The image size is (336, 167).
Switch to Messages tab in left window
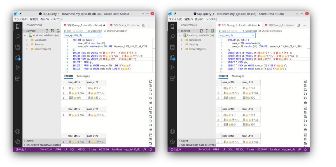point(83,76)
